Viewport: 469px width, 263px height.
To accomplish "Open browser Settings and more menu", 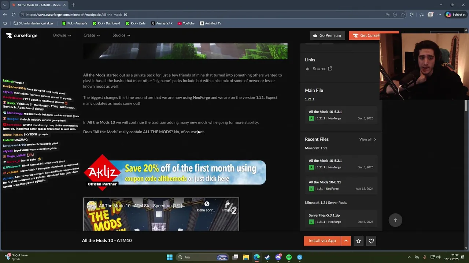I will [x=439, y=15].
